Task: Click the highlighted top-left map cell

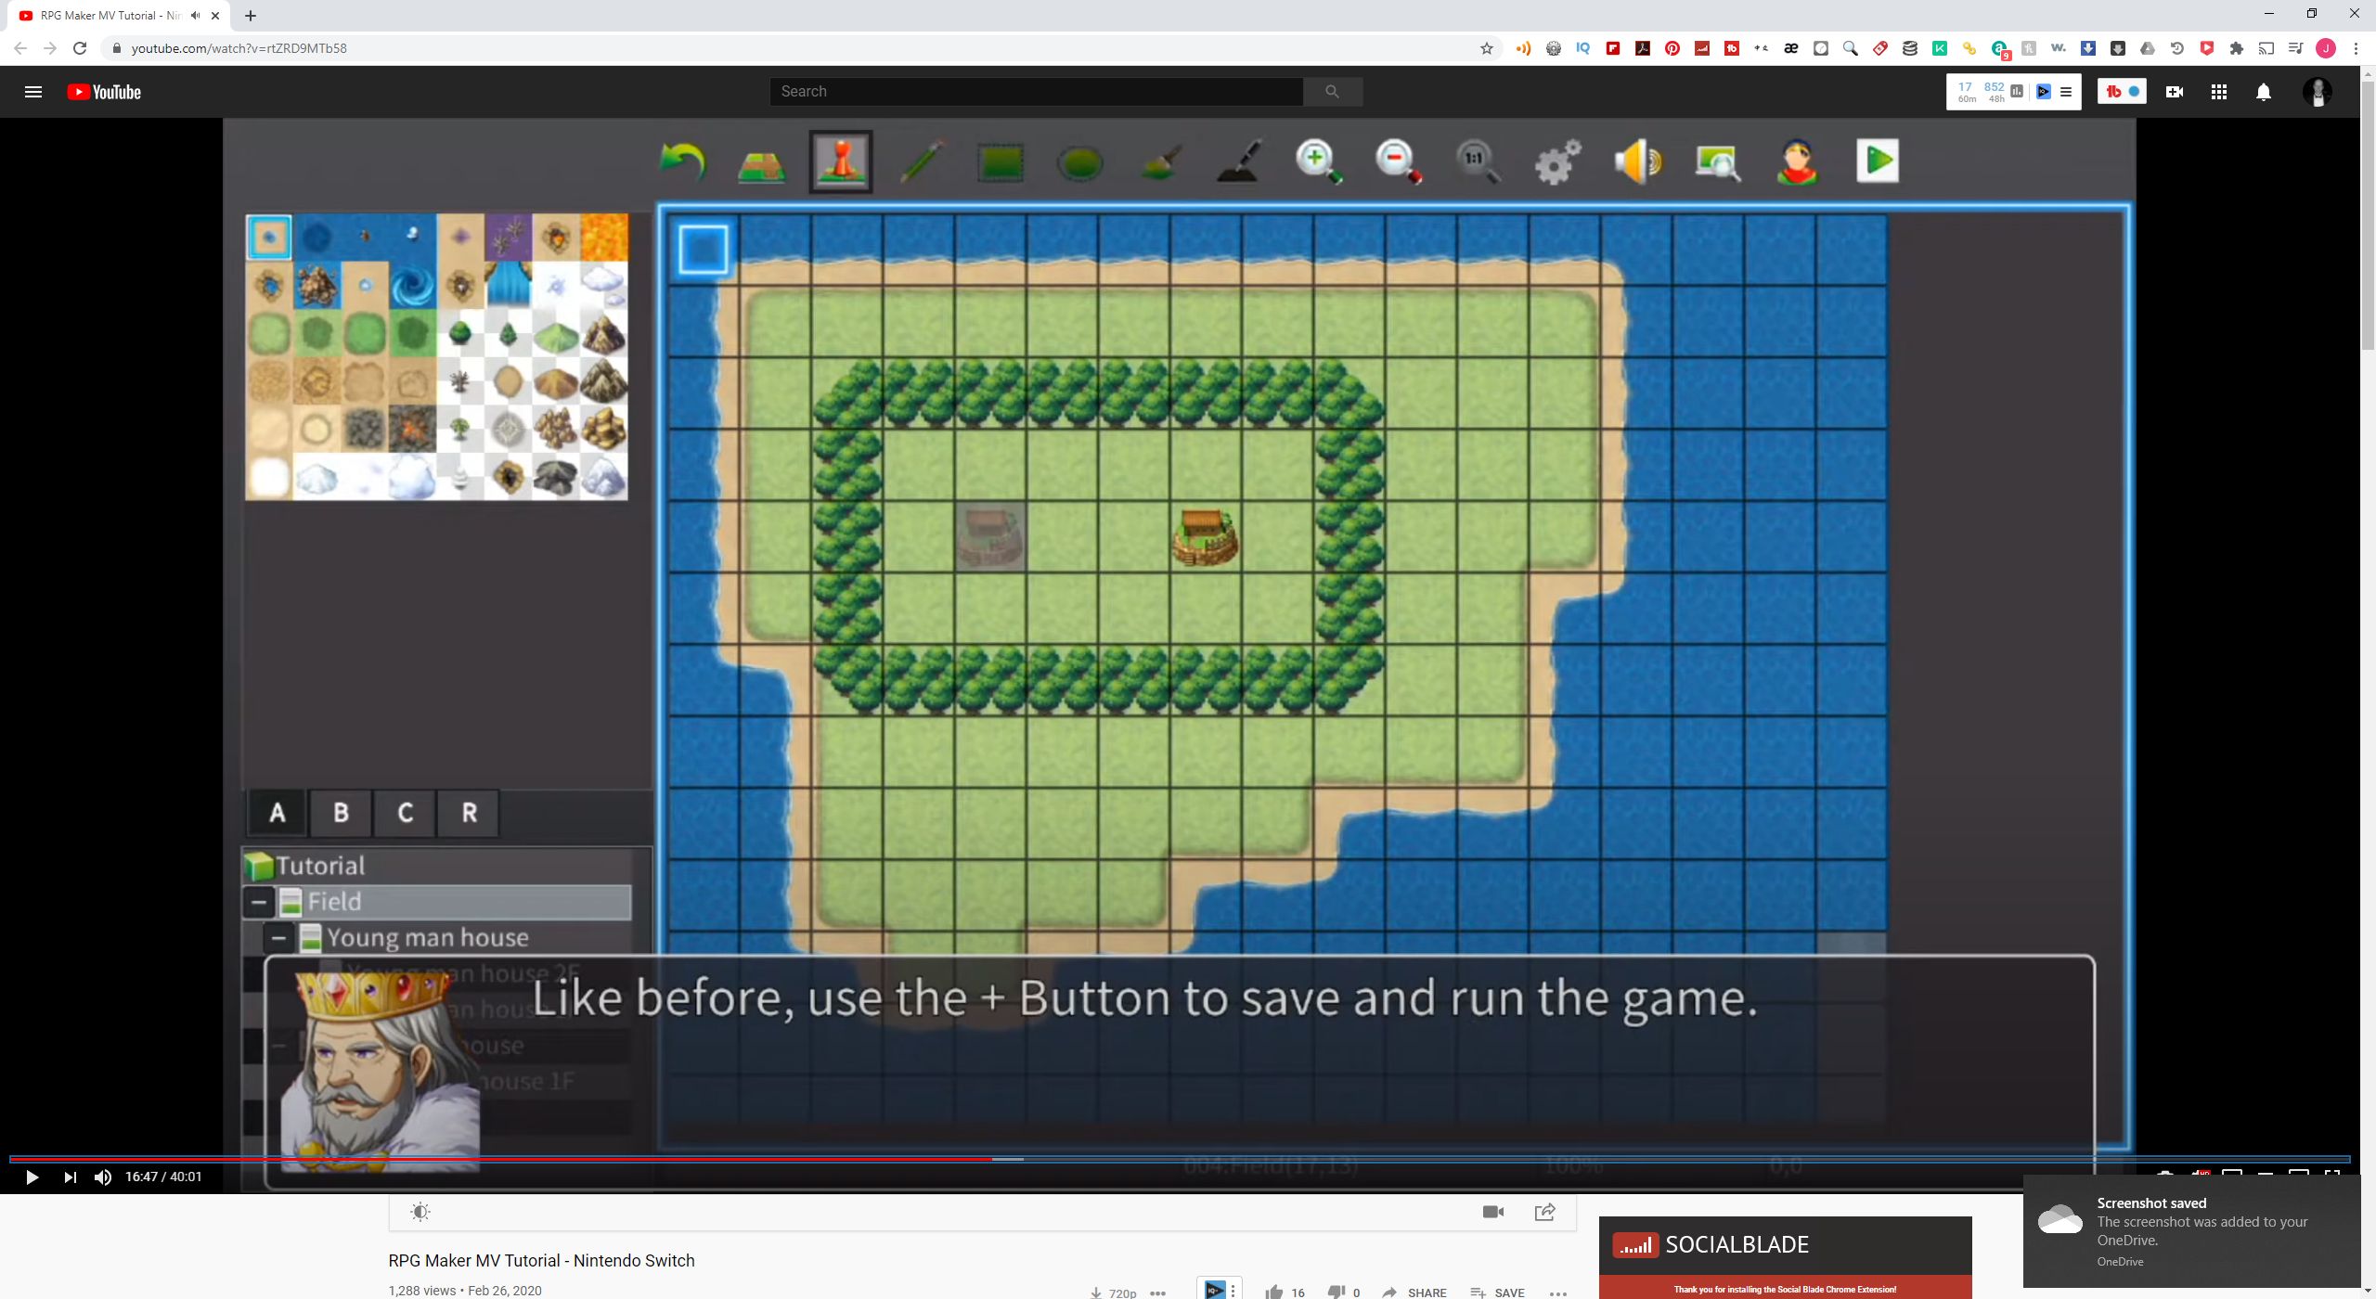Action: pos(703,249)
